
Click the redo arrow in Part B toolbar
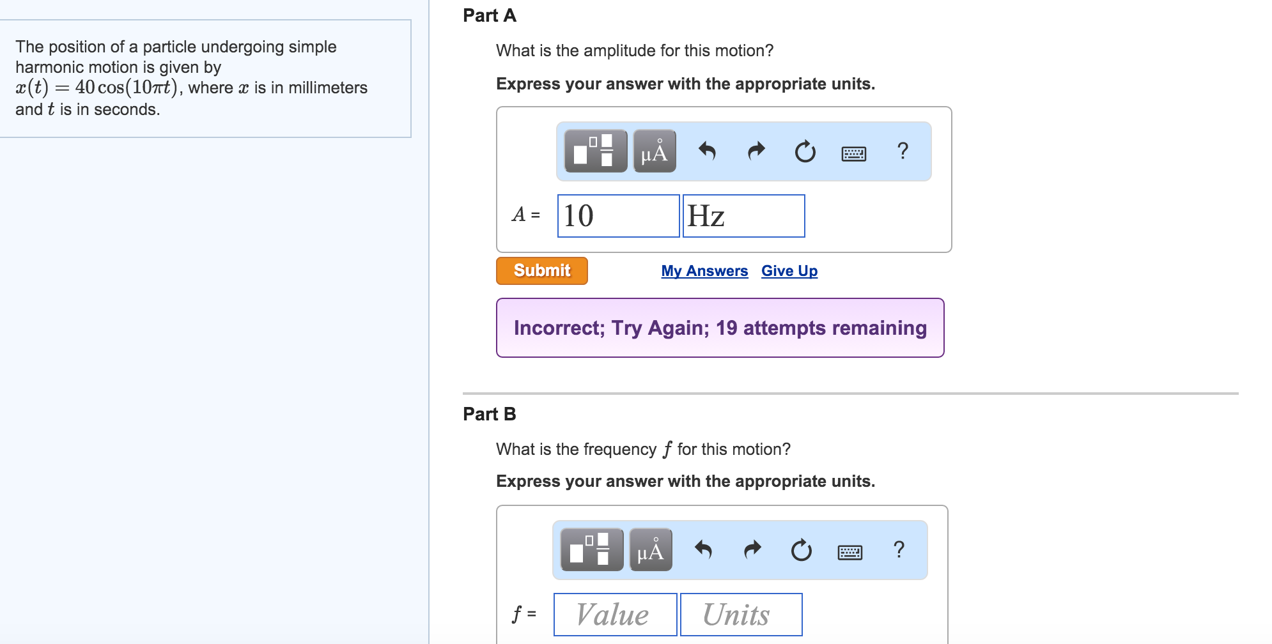752,549
